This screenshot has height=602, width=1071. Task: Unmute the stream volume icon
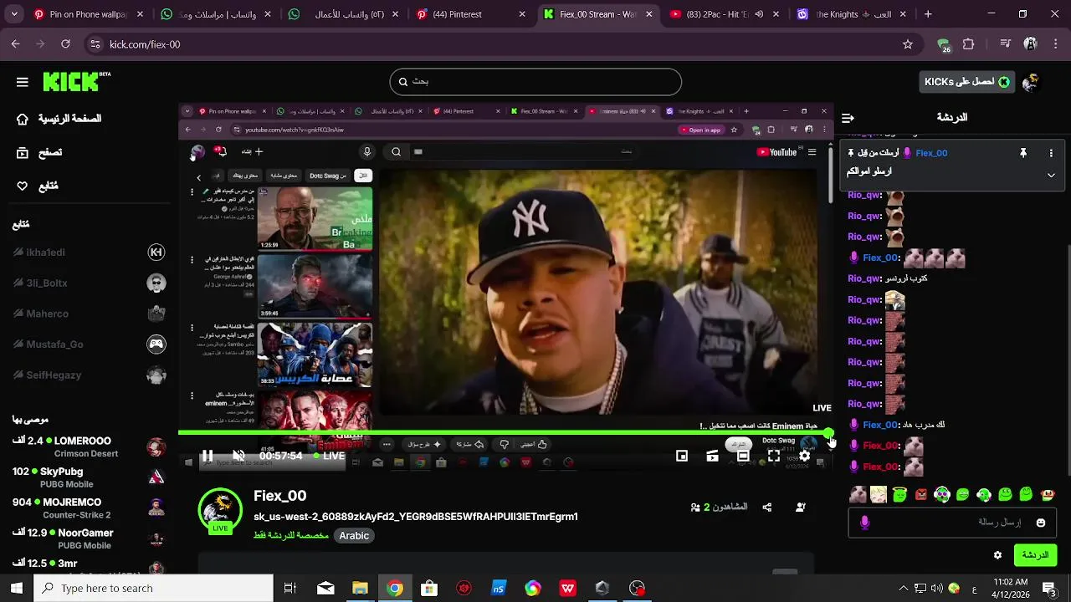pyautogui.click(x=238, y=456)
